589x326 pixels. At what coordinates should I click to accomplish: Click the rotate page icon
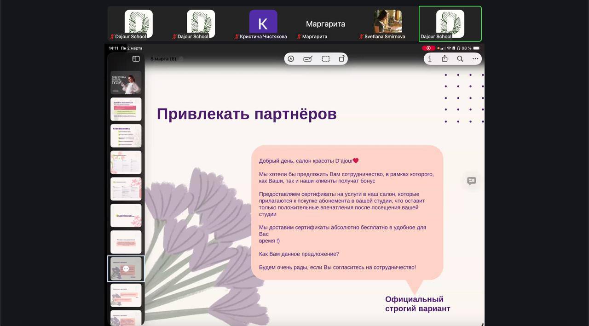[x=342, y=59]
